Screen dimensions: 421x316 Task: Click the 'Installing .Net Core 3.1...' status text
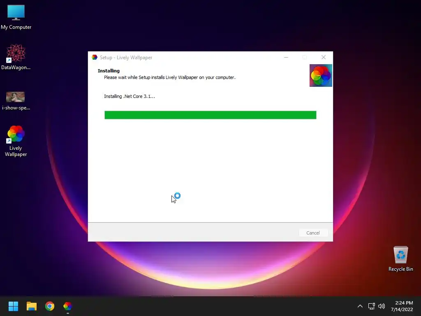(130, 96)
